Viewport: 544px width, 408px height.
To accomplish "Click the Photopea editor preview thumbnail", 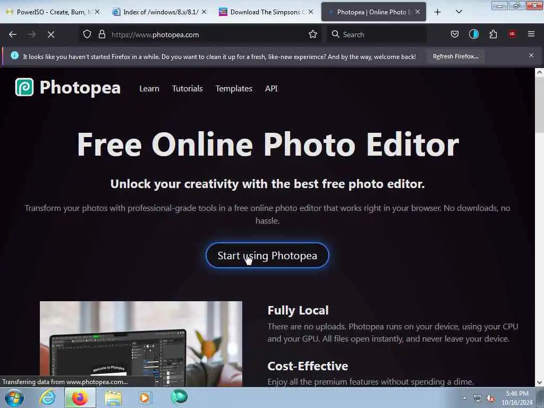I will pyautogui.click(x=141, y=344).
